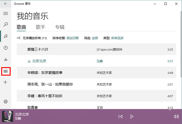This screenshot has width=182, height=124.
Task: Click artist 汪峰 in the song list
Action: click(x=100, y=61)
